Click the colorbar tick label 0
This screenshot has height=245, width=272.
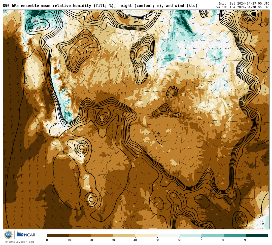click(47, 240)
